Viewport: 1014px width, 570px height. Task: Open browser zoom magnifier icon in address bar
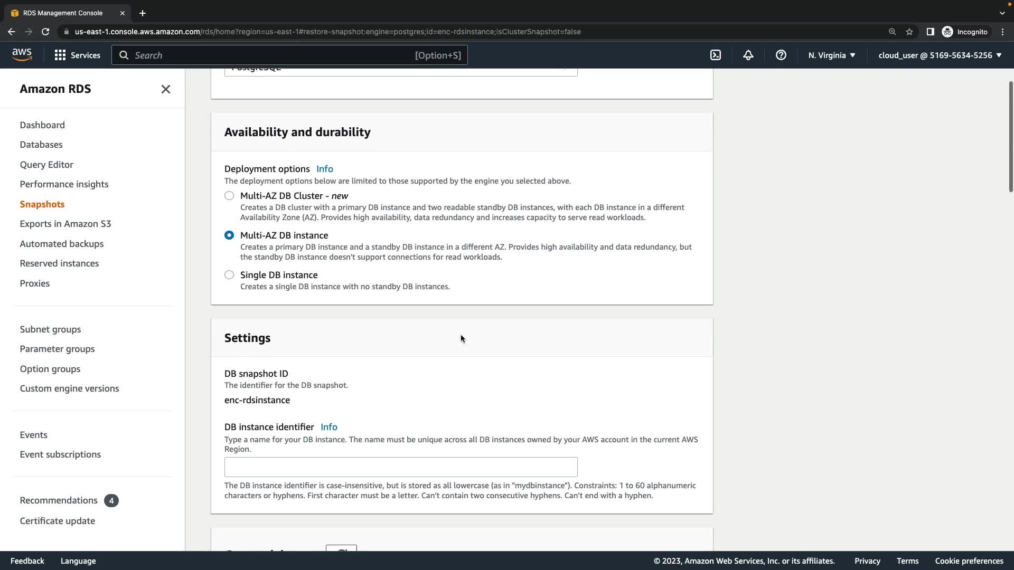pos(892,32)
